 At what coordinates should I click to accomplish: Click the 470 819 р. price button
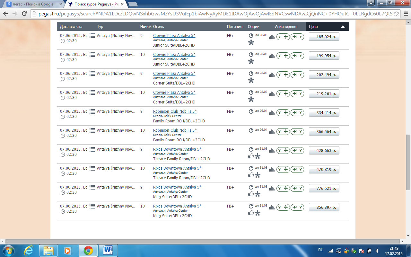(324, 170)
